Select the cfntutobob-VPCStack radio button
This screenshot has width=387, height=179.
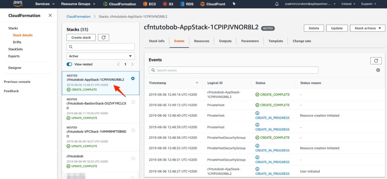click(x=133, y=130)
